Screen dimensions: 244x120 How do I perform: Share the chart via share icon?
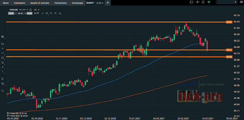pyautogui.click(x=2, y=91)
